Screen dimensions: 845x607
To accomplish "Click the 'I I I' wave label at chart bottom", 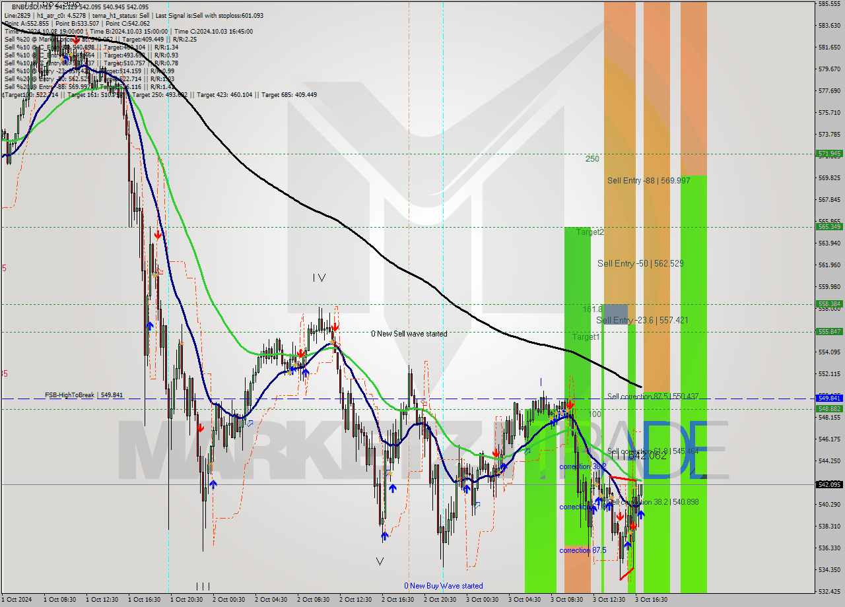I will [203, 586].
